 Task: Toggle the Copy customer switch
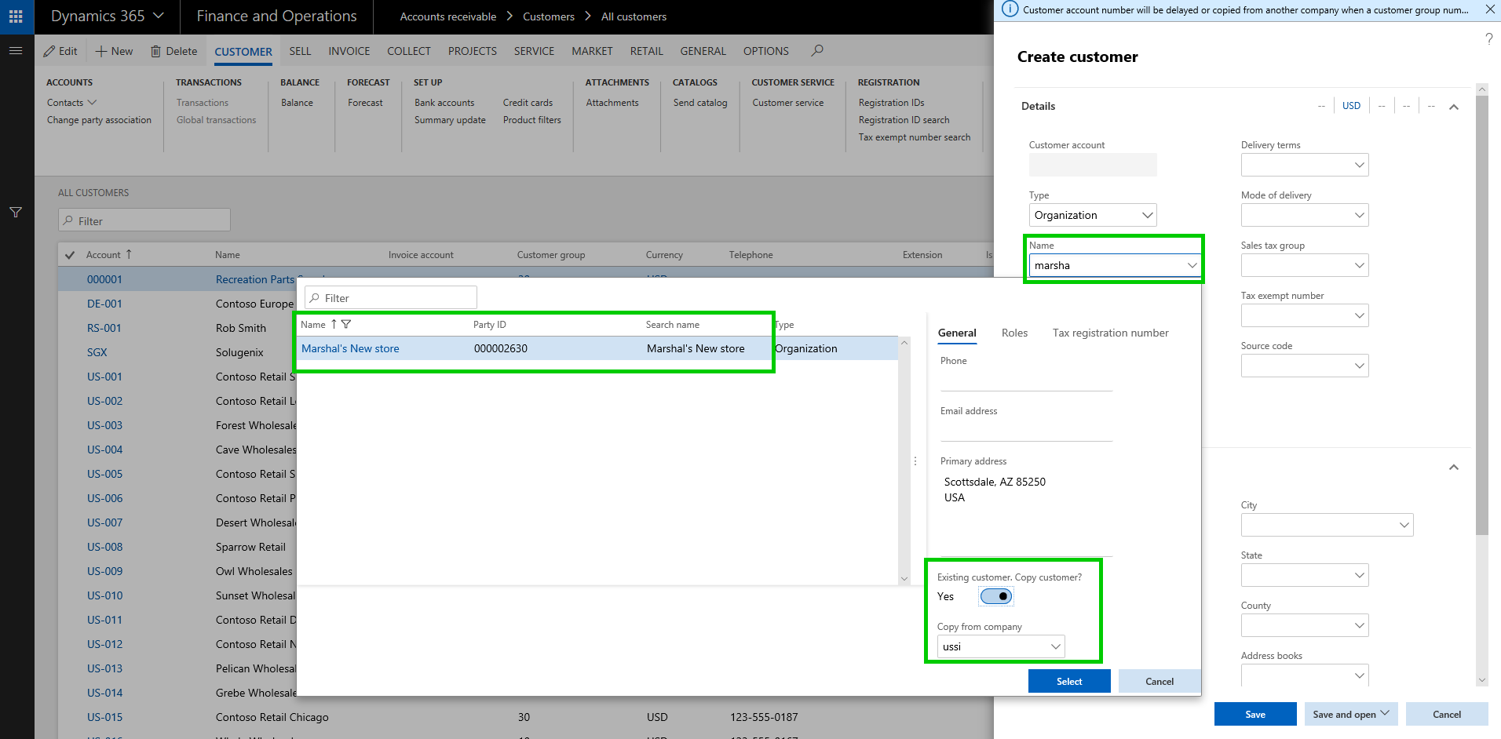[x=996, y=596]
